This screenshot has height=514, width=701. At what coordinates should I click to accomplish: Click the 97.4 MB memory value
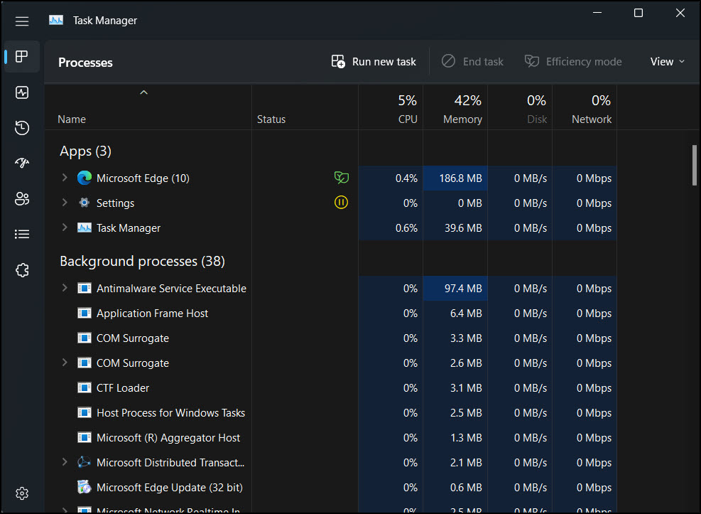tap(462, 289)
